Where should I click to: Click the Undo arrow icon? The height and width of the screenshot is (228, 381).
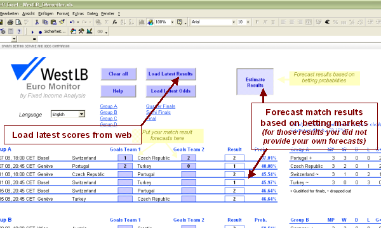pos(72,22)
